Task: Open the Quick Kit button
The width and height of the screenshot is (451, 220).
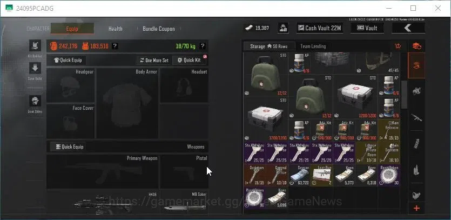Action: pyautogui.click(x=189, y=60)
